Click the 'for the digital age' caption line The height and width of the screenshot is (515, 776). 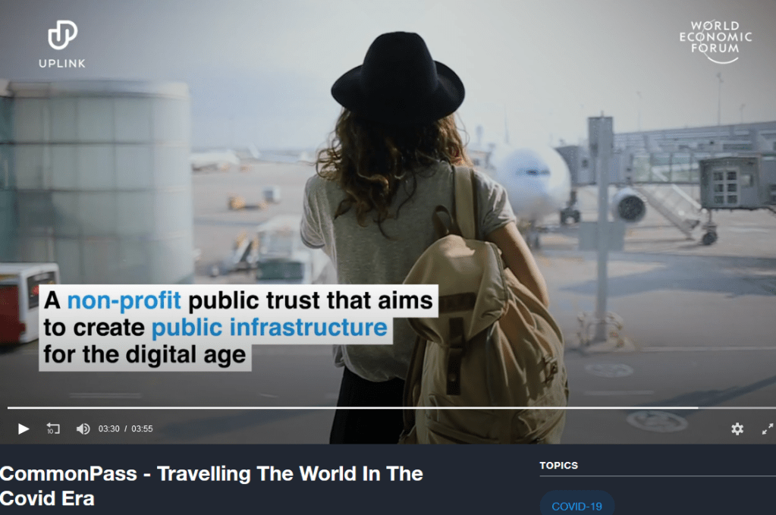tap(145, 355)
